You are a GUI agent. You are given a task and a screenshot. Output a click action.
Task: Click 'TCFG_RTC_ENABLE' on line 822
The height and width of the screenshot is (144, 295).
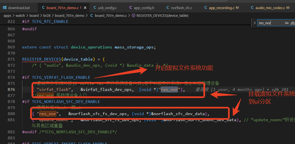coord(50,21)
